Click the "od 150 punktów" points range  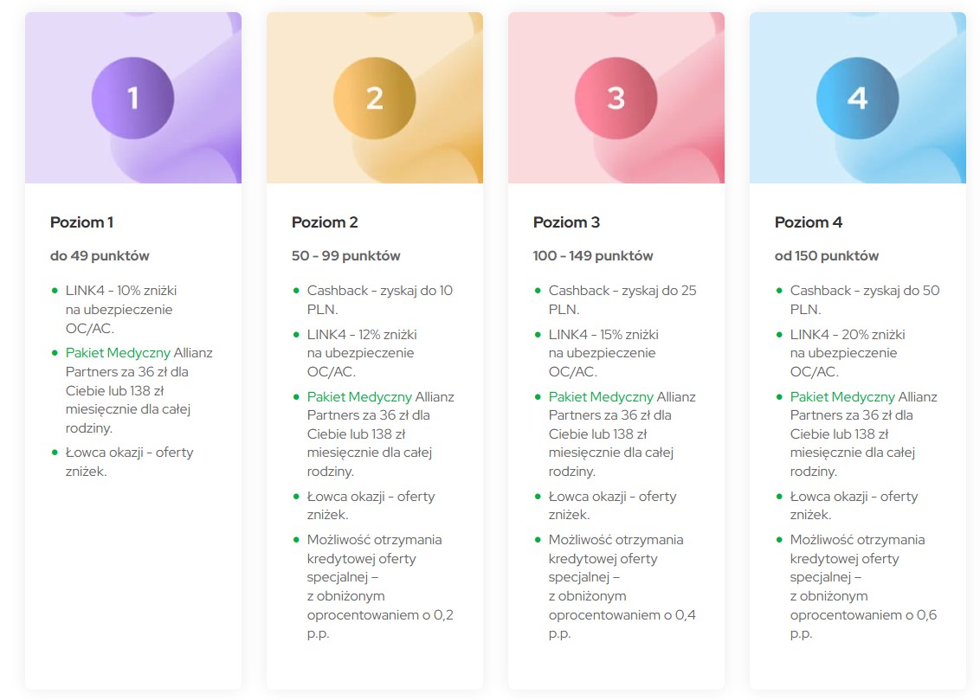826,256
